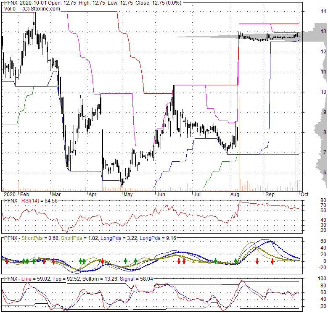Click the 'Low: 12.75' value in header
The image size is (328, 313).
[x=120, y=3]
